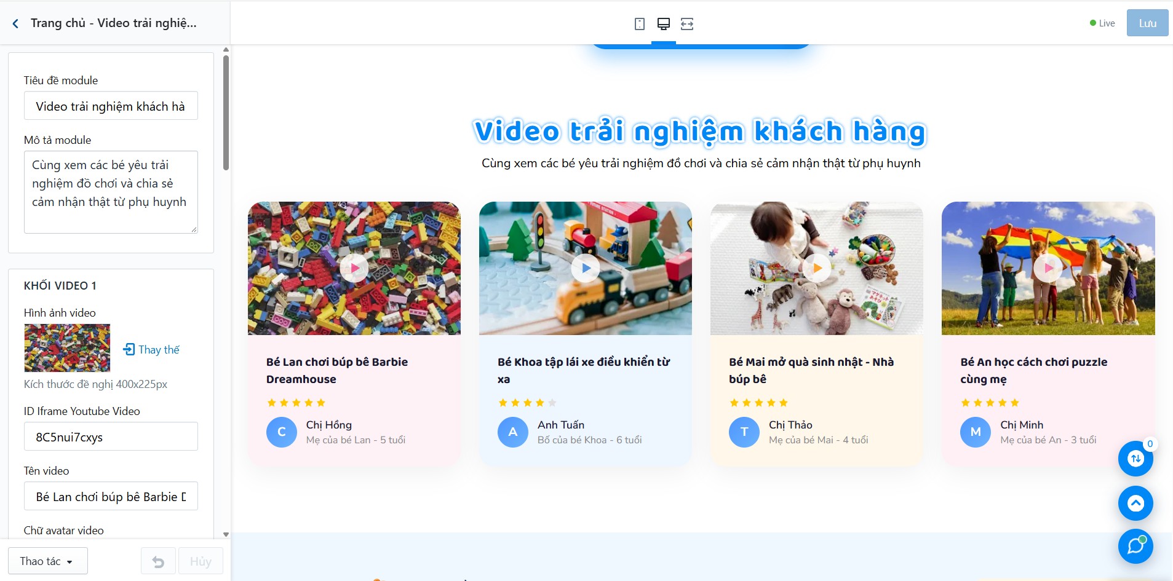This screenshot has width=1173, height=581.
Task: Play the Bé An puzzle video
Action: pos(1048,268)
